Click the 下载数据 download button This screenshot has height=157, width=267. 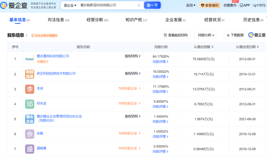pyautogui.click(x=235, y=35)
